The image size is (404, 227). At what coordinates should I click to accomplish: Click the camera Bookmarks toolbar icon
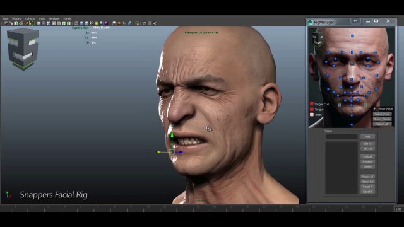pos(16,23)
